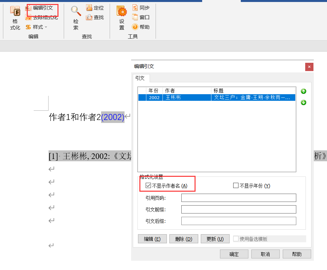Click the 定位 locate icon
Image resolution: width=327 pixels, height=270 pixels.
point(89,8)
